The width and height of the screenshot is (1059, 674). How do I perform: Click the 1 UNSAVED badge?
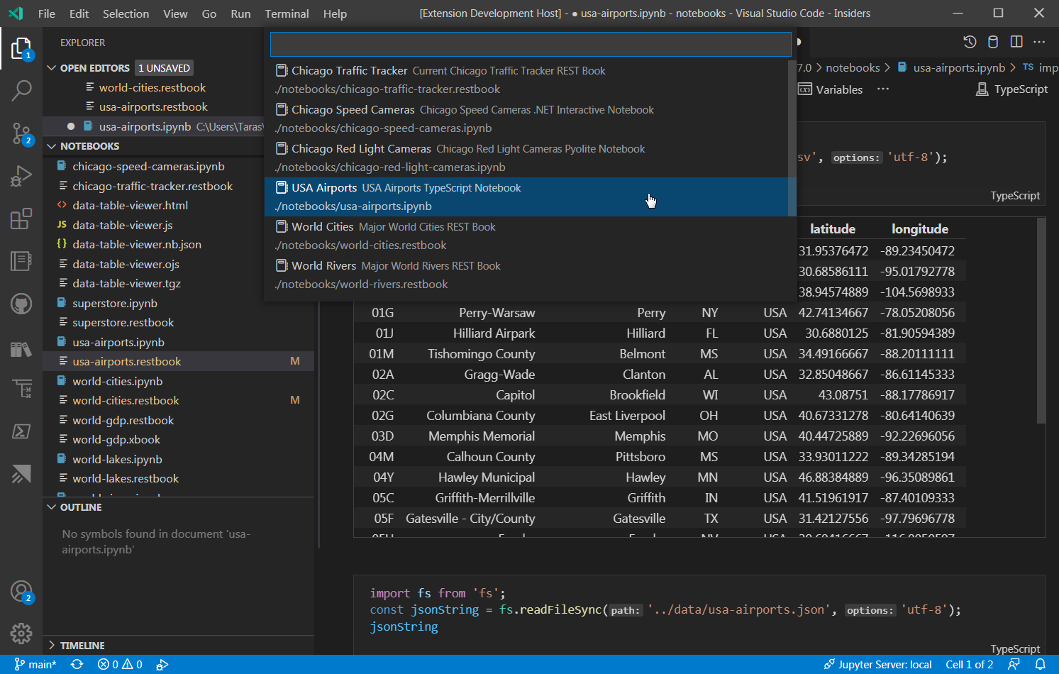tap(164, 68)
